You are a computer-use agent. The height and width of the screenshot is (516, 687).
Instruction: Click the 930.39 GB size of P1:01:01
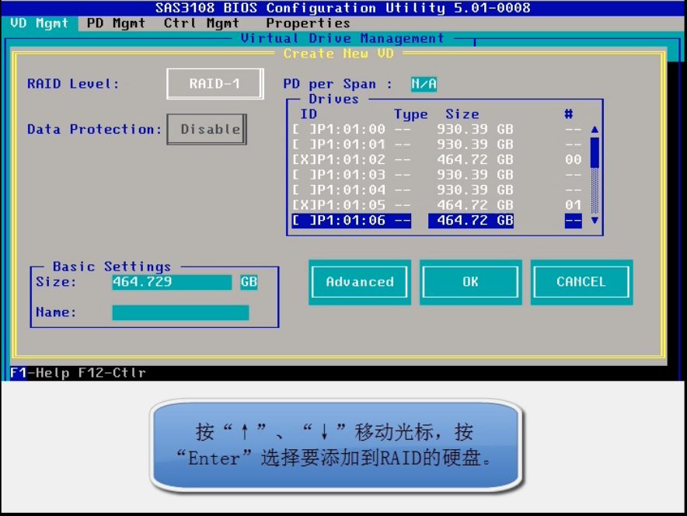tap(475, 145)
